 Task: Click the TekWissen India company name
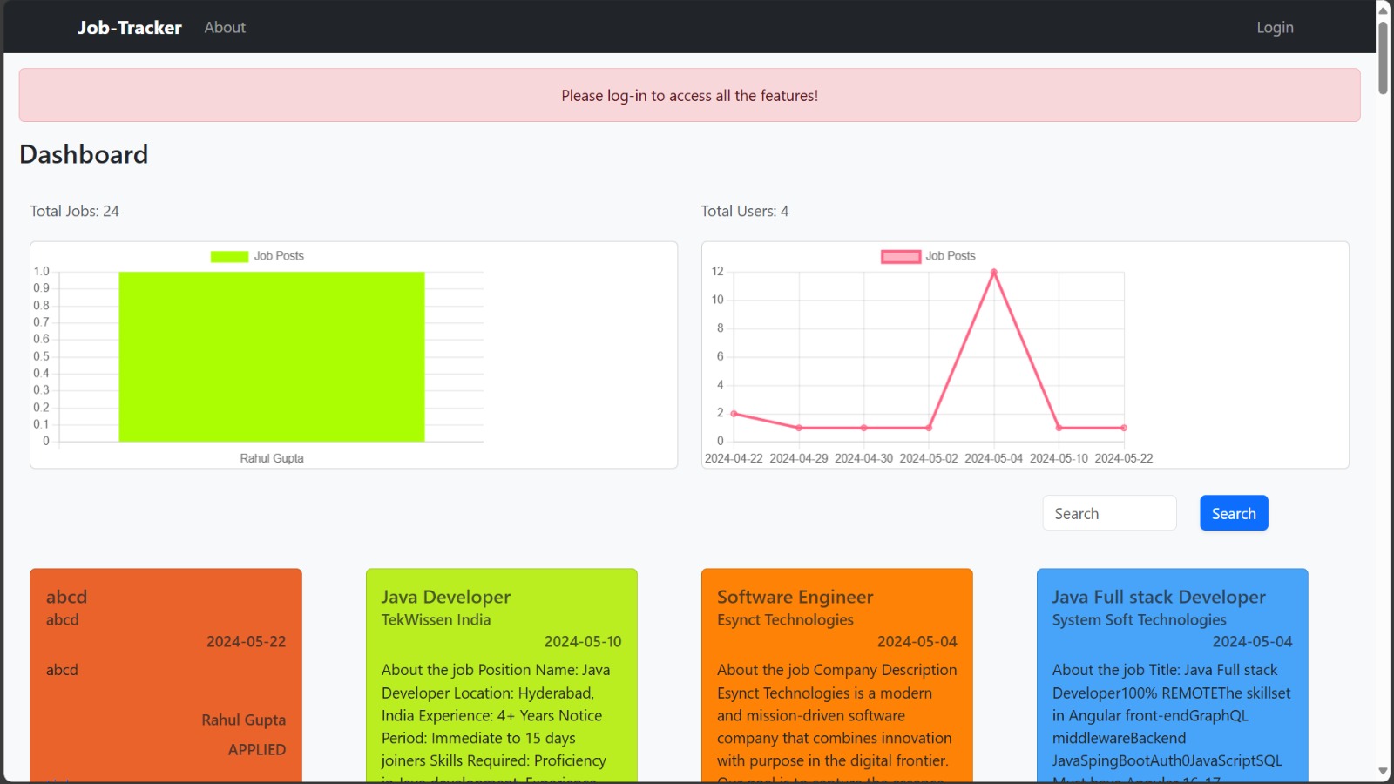(436, 619)
